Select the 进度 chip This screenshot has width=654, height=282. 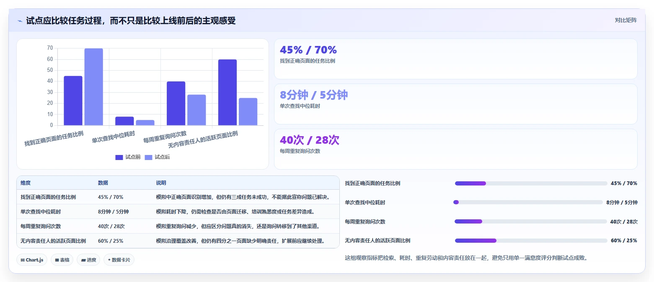[x=88, y=260]
